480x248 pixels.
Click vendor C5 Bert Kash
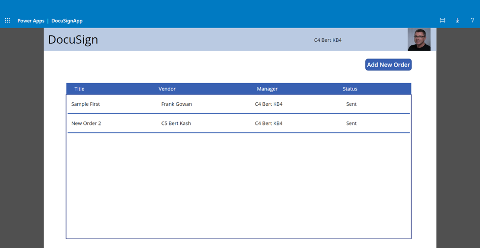tap(176, 124)
